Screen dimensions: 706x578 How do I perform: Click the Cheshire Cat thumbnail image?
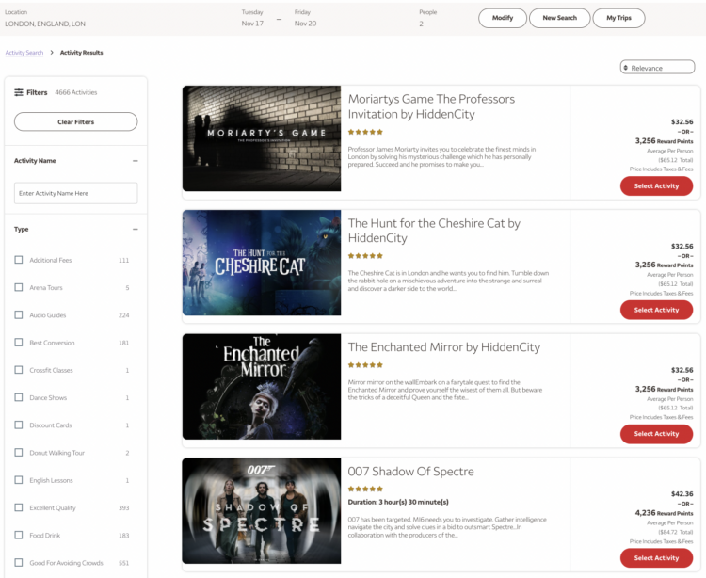(262, 263)
